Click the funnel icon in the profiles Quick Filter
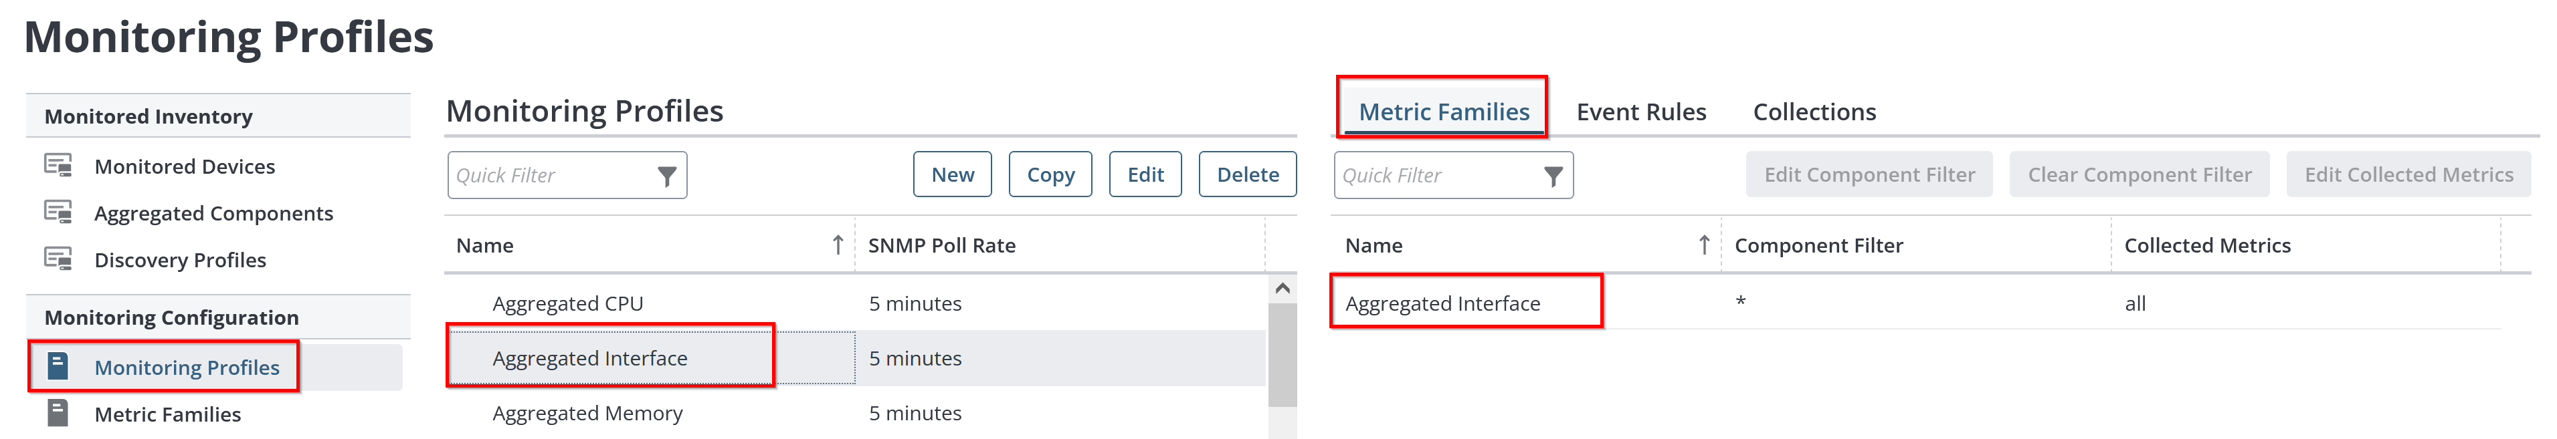The image size is (2557, 439). point(667,176)
